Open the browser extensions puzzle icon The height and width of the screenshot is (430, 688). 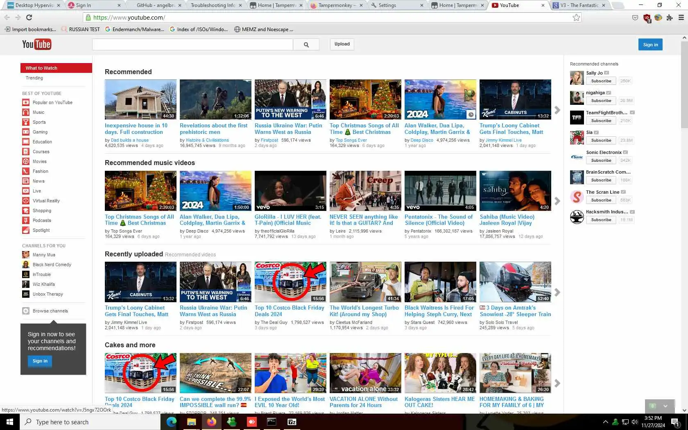[x=670, y=18]
